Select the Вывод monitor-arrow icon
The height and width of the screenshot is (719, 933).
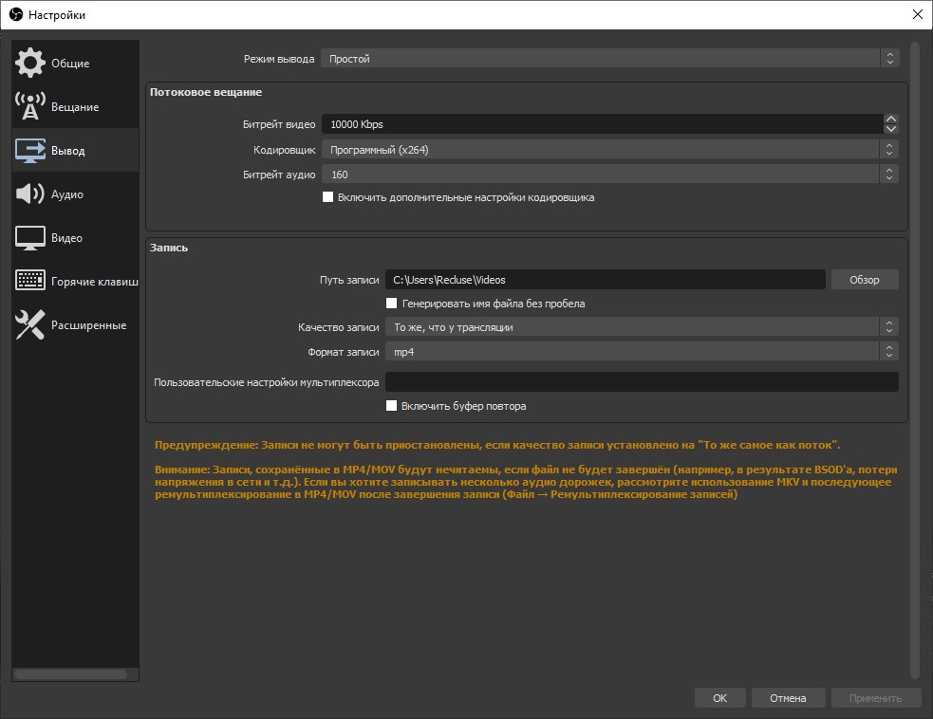[x=30, y=151]
